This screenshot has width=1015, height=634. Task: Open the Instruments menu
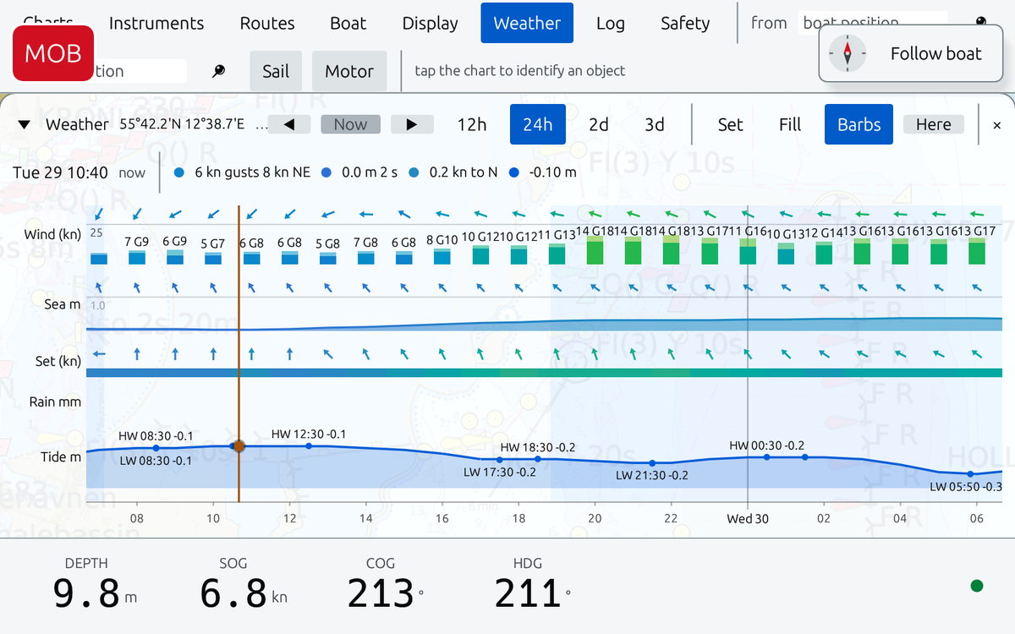(x=156, y=23)
